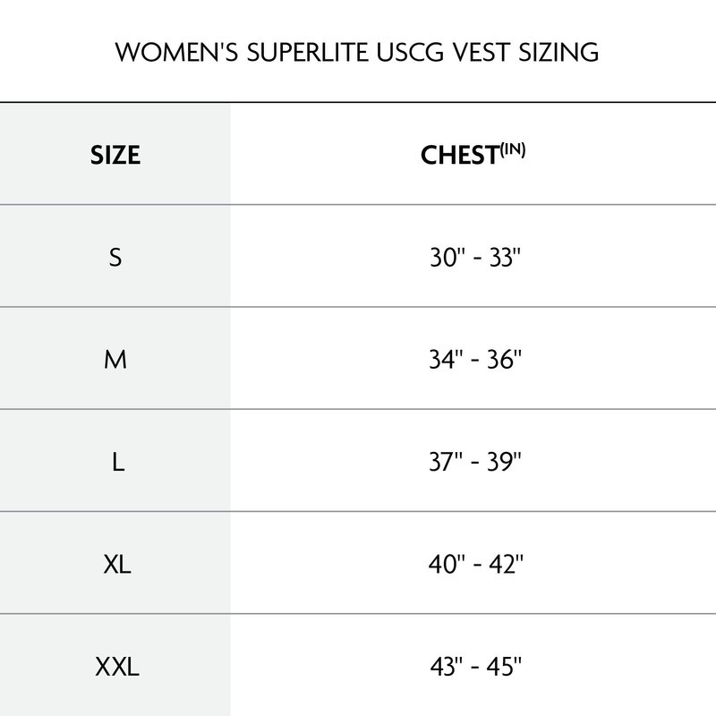
Task: Click the Women's Superlite USCG Vest Sizing title
Action: click(x=356, y=52)
